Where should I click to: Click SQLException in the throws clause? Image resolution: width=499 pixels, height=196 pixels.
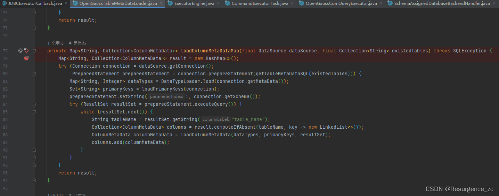tap(470, 51)
